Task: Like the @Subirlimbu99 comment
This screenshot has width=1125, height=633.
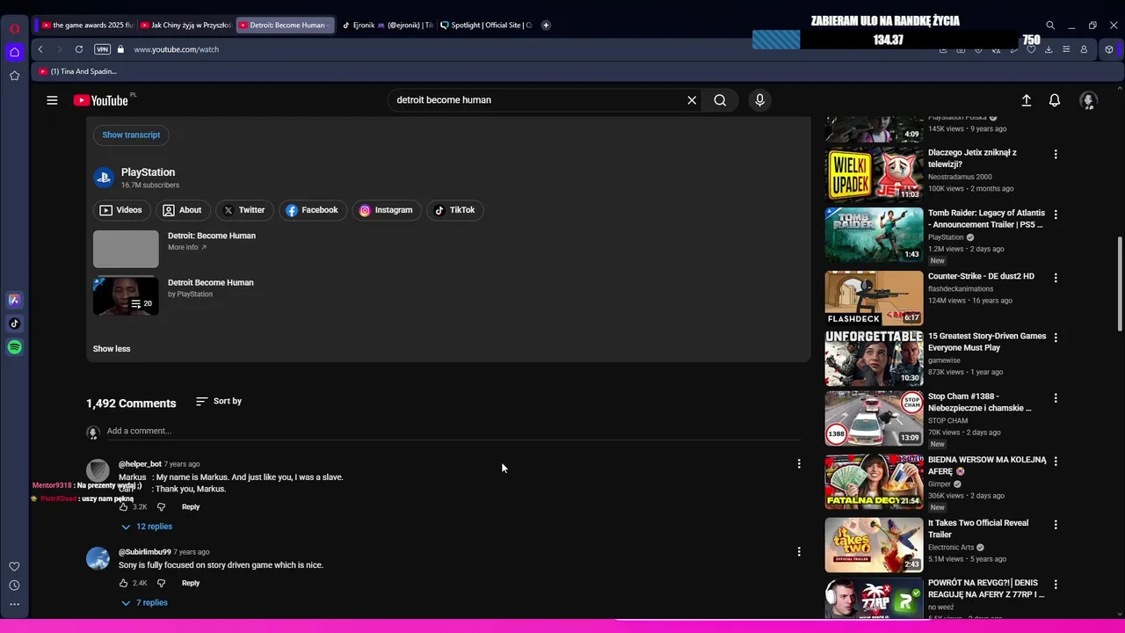Action: (x=124, y=583)
